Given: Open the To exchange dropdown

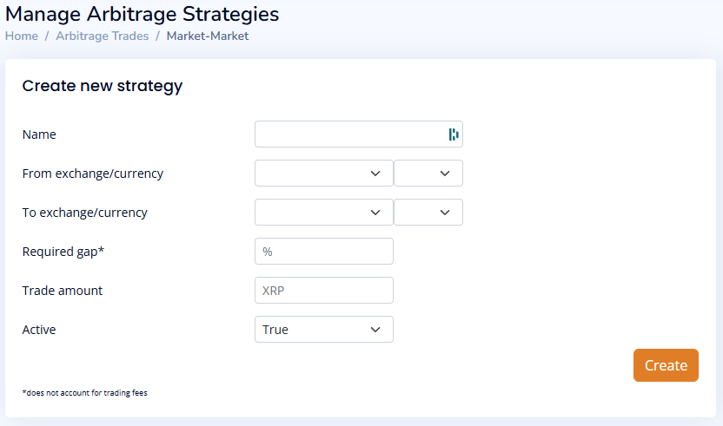Looking at the screenshot, I should coord(323,213).
